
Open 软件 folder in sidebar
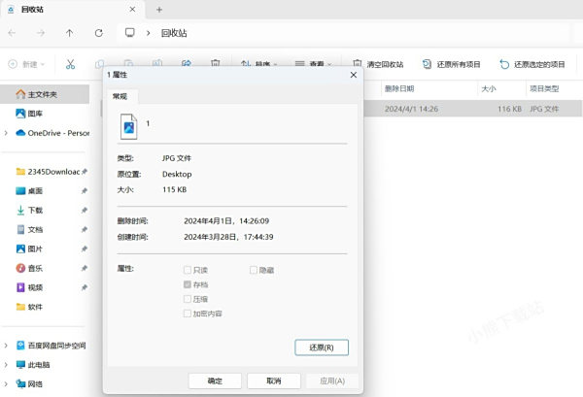tap(30, 307)
